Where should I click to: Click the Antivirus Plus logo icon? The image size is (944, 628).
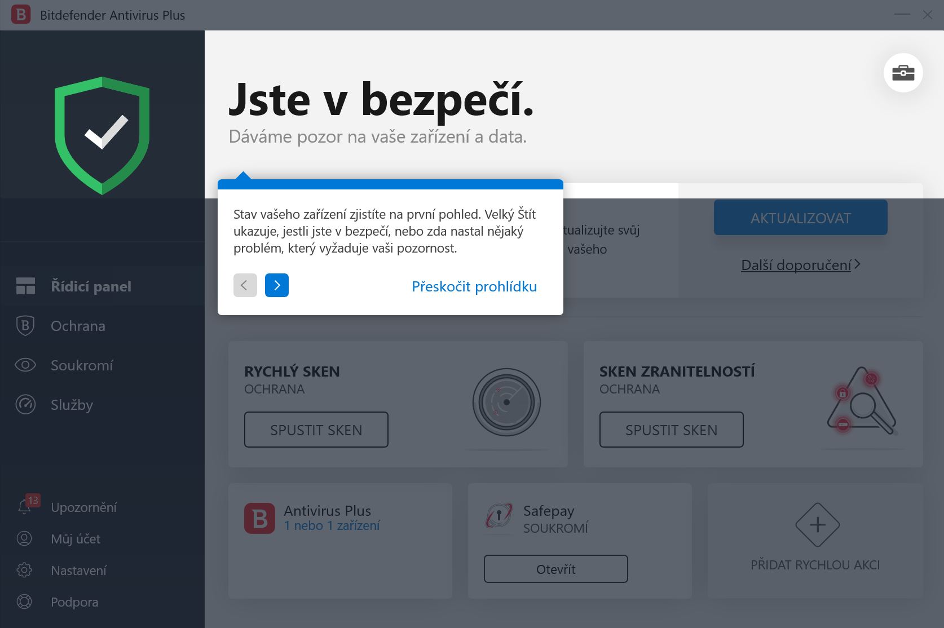(x=259, y=518)
